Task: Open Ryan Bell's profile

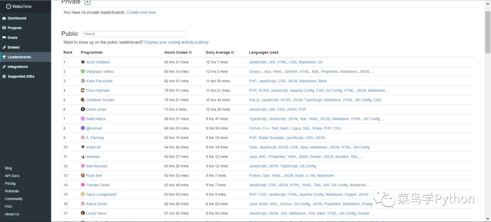Action: coord(94,175)
